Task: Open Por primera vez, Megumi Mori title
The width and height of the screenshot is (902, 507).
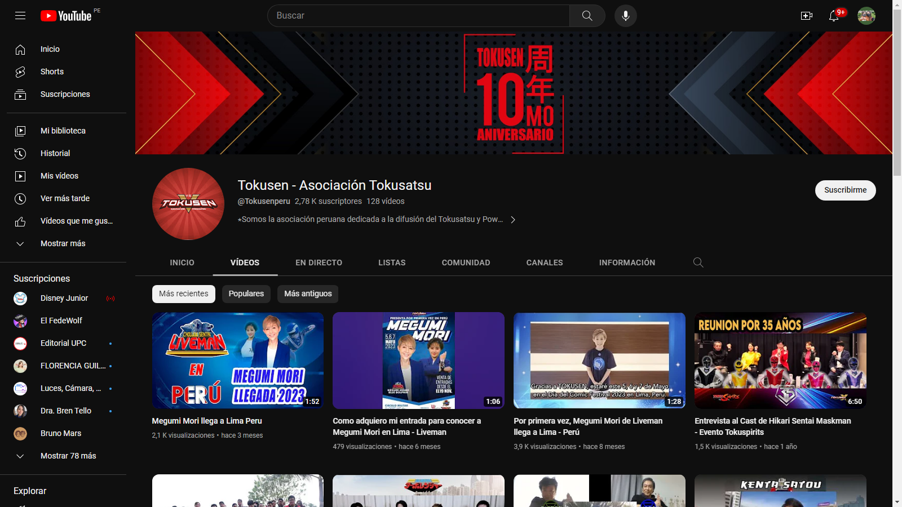Action: (x=588, y=426)
